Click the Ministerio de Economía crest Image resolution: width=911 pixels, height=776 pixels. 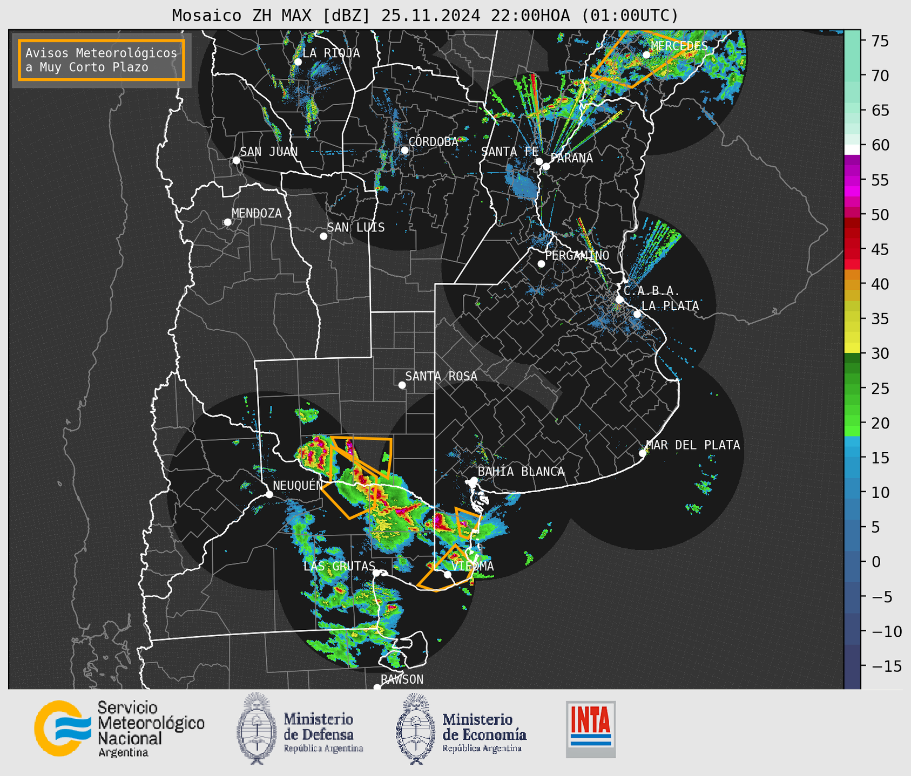[x=415, y=729]
